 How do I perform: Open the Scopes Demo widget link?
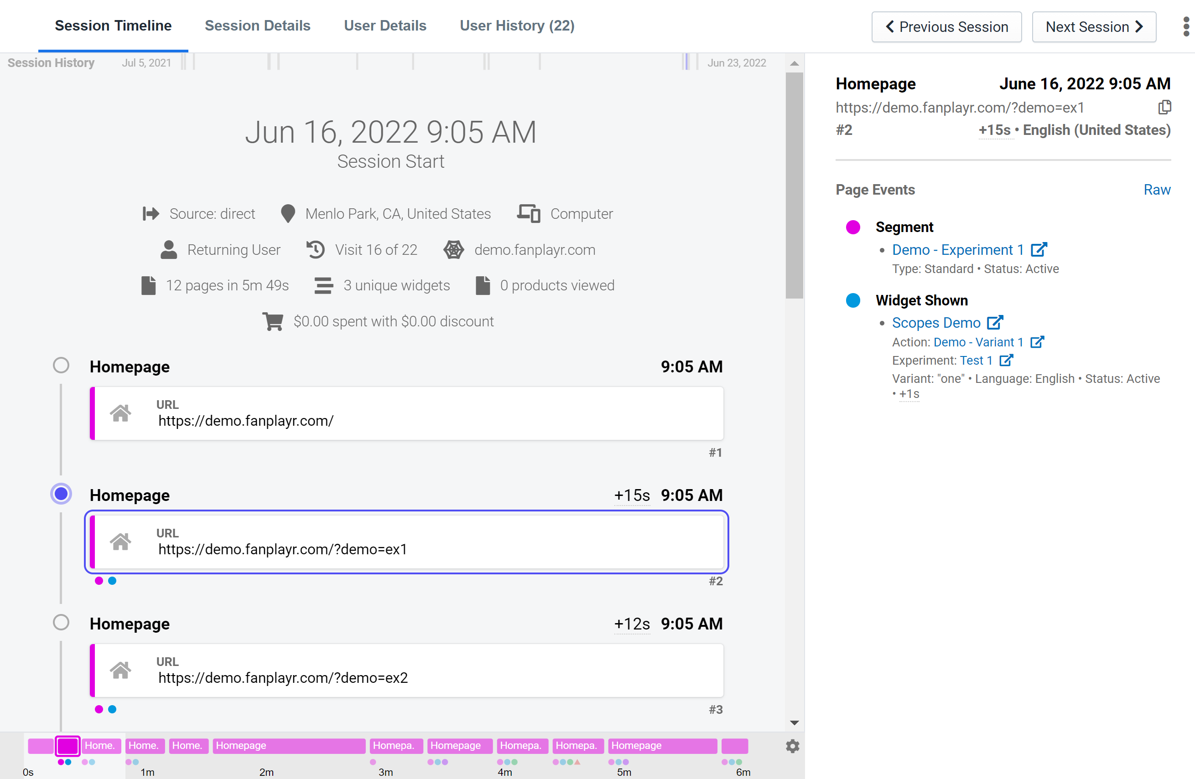(936, 322)
